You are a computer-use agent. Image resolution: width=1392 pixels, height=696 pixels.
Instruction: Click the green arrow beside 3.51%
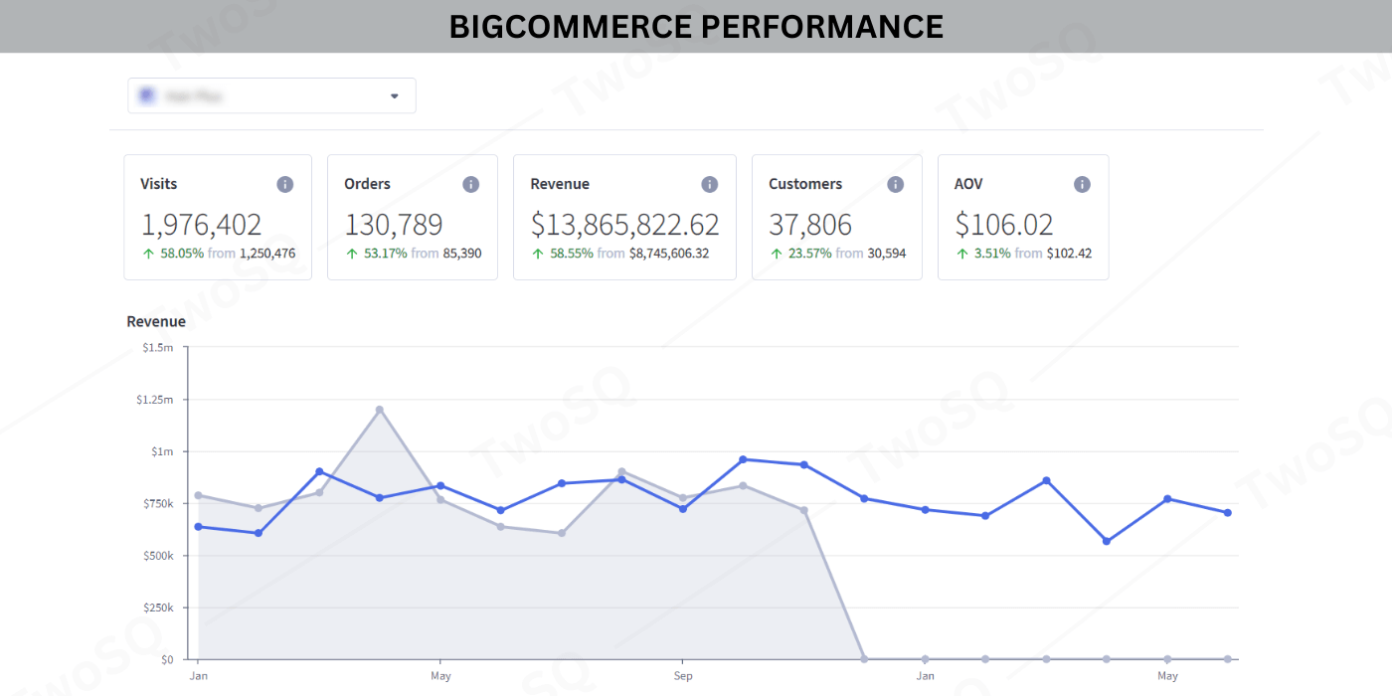962,254
